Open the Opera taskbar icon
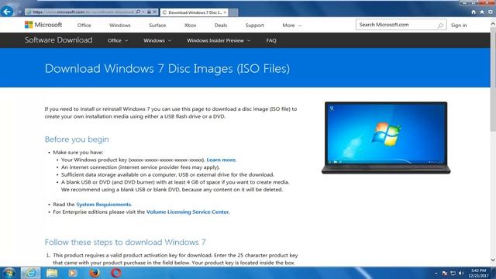Screen dimensions: 496x279 [115, 273]
